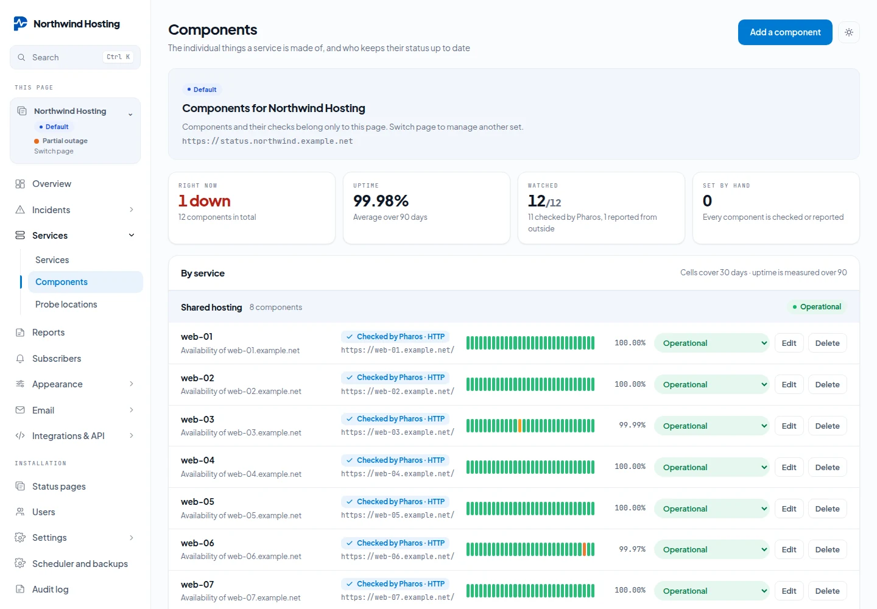Click Delete for web-07
Viewport: 877px width, 609px height.
coord(827,591)
